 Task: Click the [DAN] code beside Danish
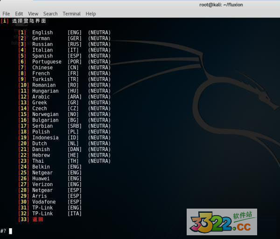(75, 149)
